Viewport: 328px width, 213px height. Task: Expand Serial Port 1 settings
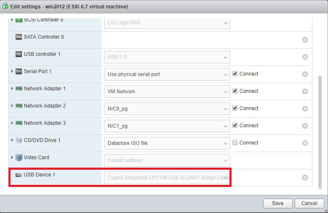pyautogui.click(x=12, y=71)
